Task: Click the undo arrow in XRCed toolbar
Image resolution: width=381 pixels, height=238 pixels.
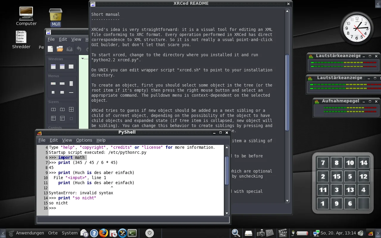Action: click(79, 49)
